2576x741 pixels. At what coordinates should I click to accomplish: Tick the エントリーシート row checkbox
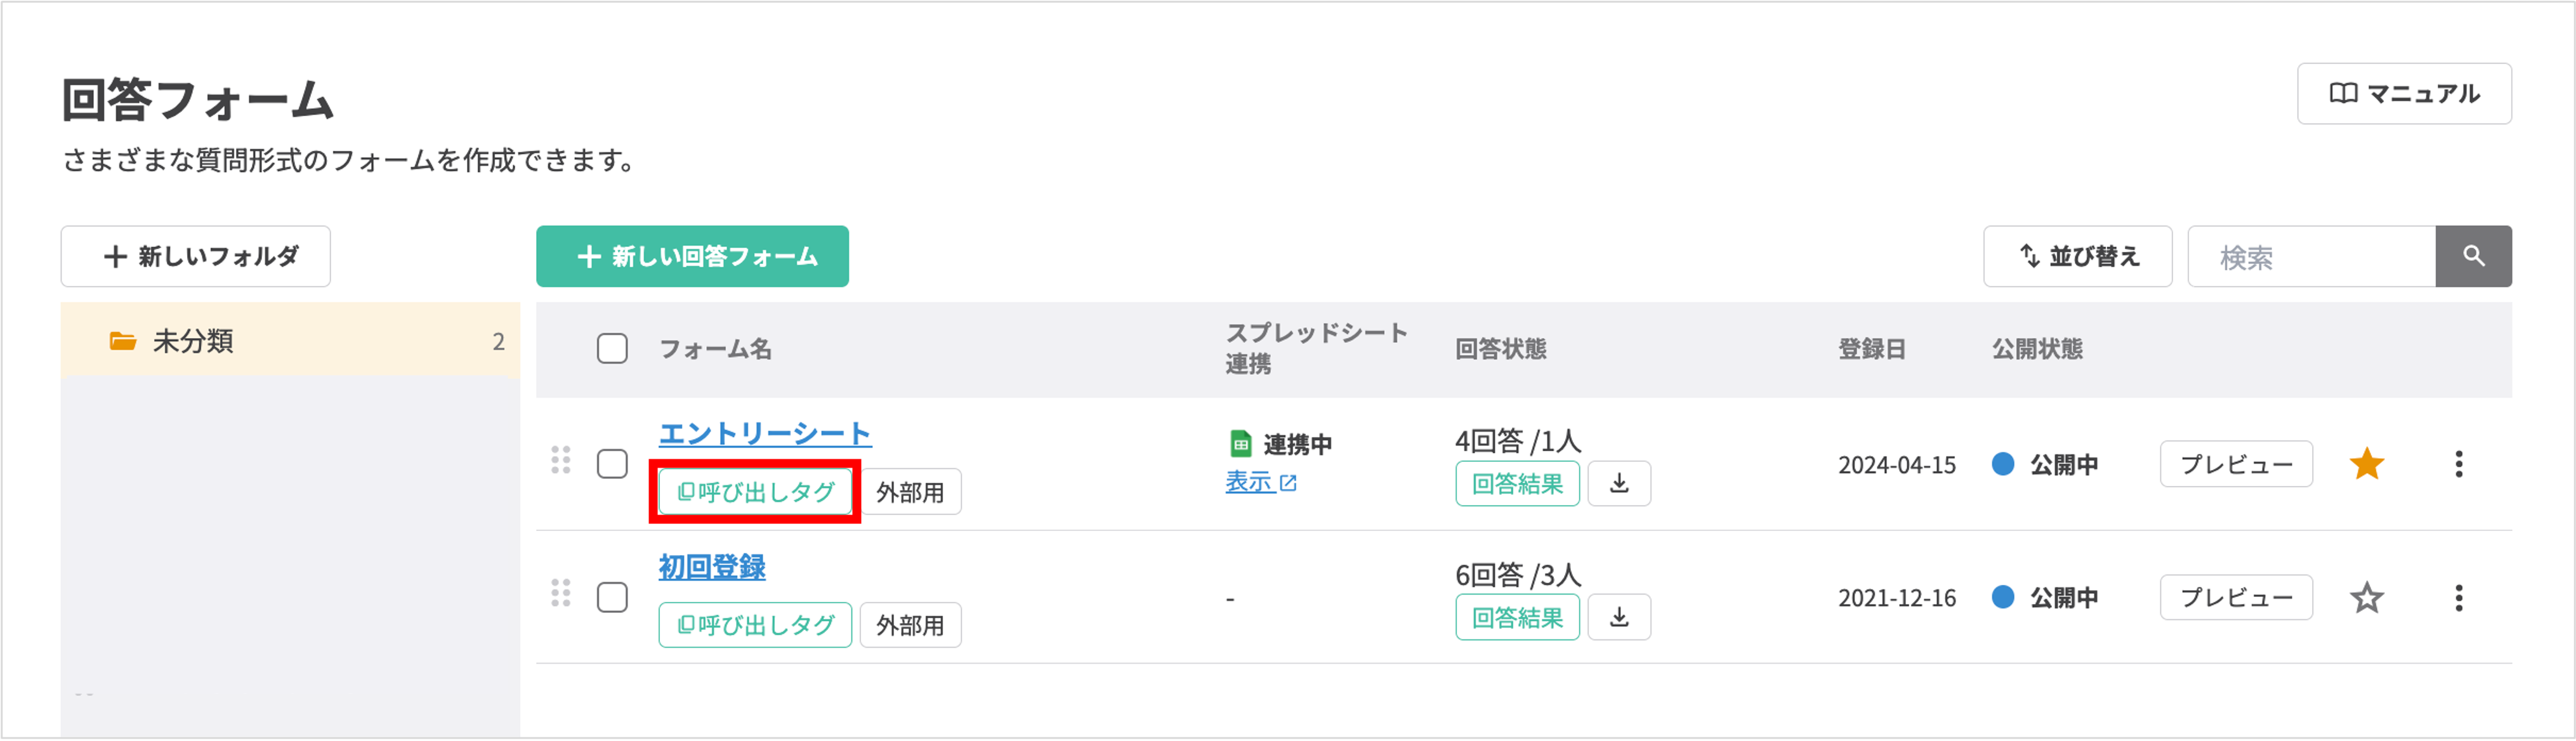[x=612, y=464]
